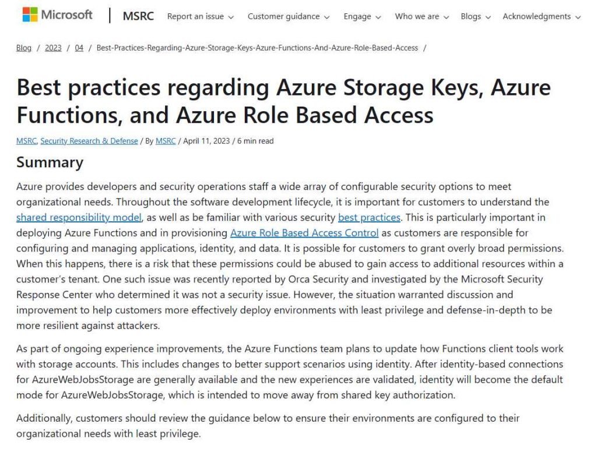Expand the Customer guidance dropdown
This screenshot has width=597, height=452.
point(288,16)
